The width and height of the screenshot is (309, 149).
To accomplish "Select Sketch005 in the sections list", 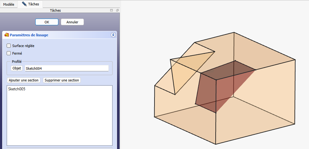I will point(17,89).
